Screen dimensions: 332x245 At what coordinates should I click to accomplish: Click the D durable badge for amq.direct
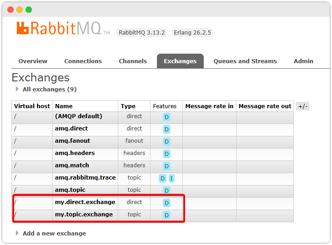(x=166, y=129)
